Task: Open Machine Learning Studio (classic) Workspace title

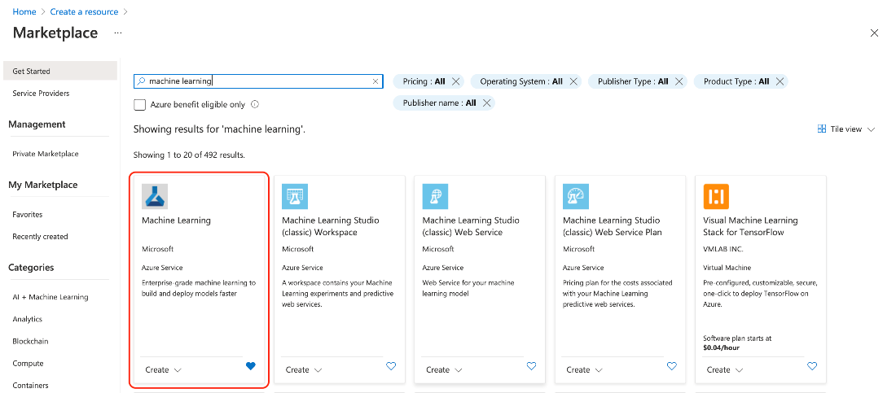Action: (x=330, y=226)
